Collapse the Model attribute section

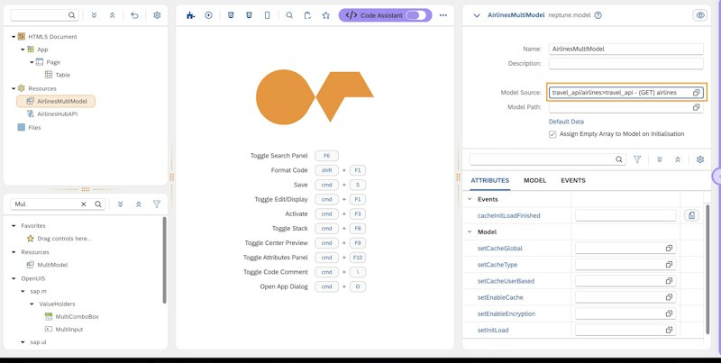click(470, 231)
